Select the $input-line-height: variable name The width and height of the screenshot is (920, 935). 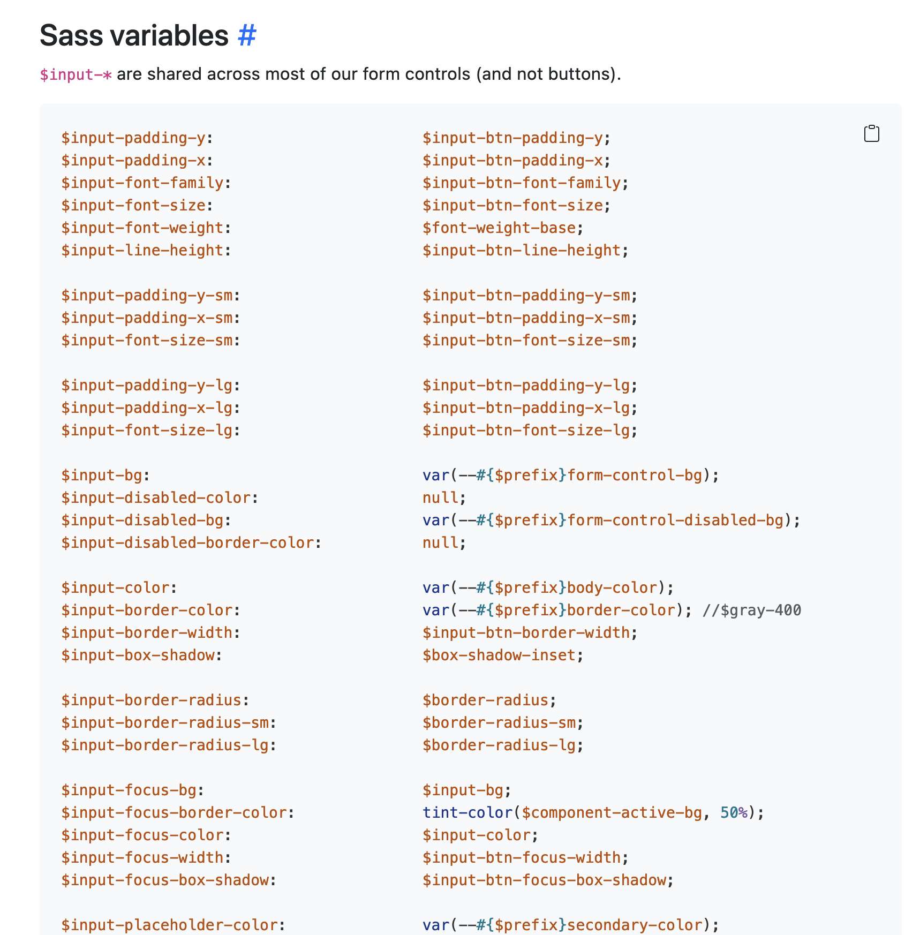click(x=146, y=251)
